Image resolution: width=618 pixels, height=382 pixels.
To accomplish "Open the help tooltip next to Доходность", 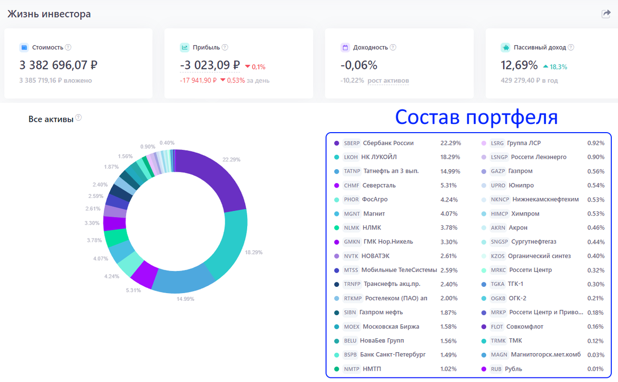I will pyautogui.click(x=393, y=47).
